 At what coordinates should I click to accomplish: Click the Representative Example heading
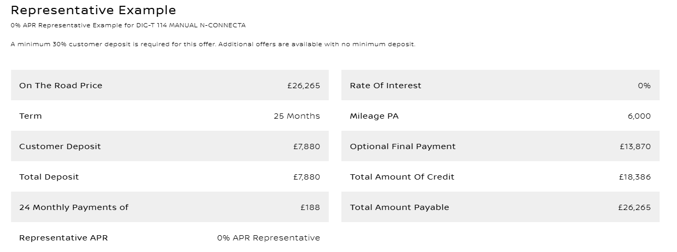(94, 10)
